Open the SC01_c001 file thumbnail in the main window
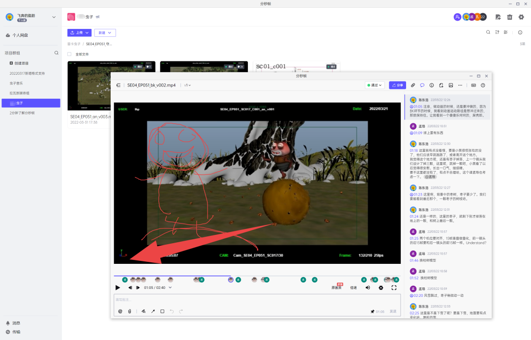Screen dimensions: 531x340 pyautogui.click(x=296, y=66)
